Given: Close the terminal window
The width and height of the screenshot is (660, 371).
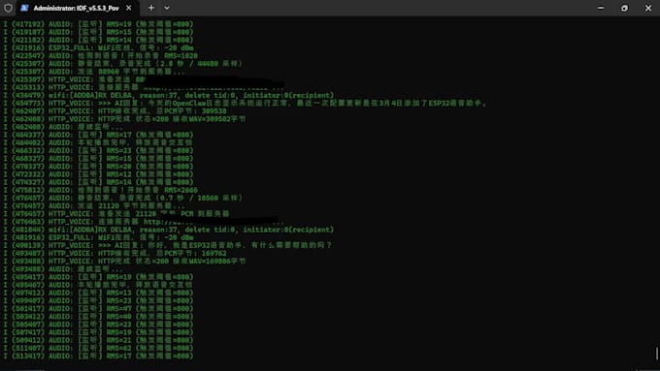Looking at the screenshot, I should (648, 8).
